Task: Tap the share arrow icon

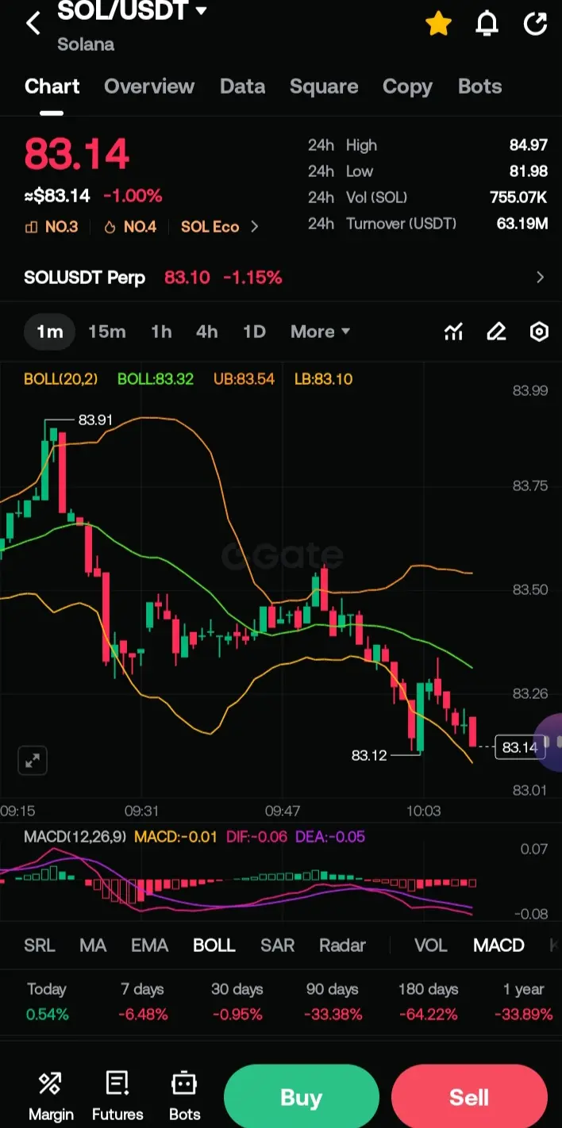Action: click(x=536, y=24)
